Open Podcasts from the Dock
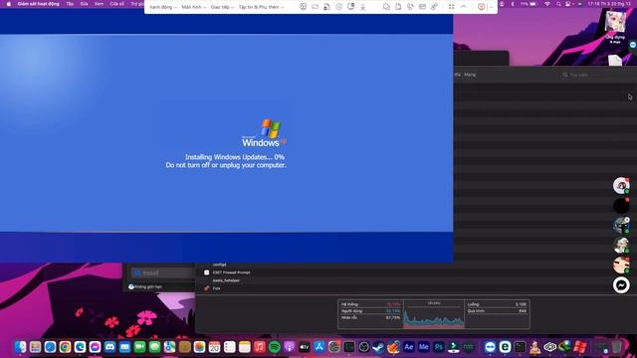The image size is (637, 358). click(290, 347)
